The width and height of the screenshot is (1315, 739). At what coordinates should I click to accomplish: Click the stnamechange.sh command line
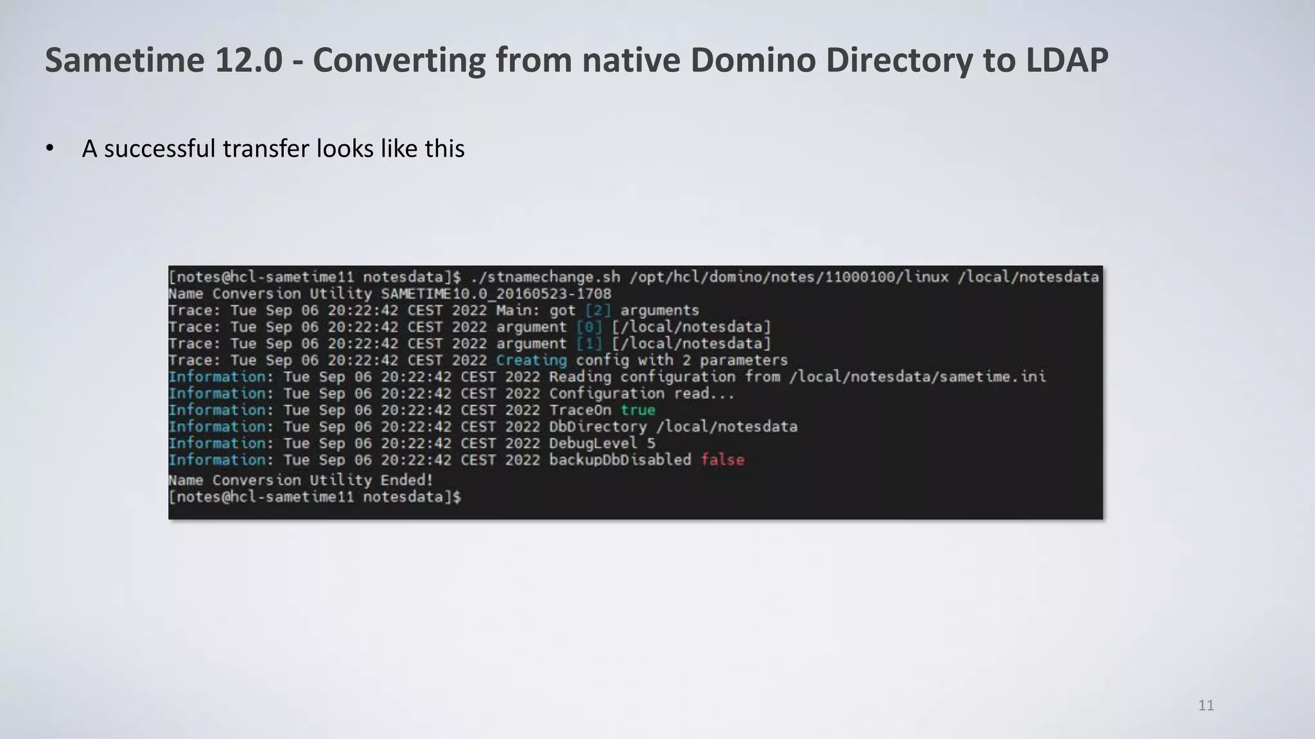pos(634,277)
